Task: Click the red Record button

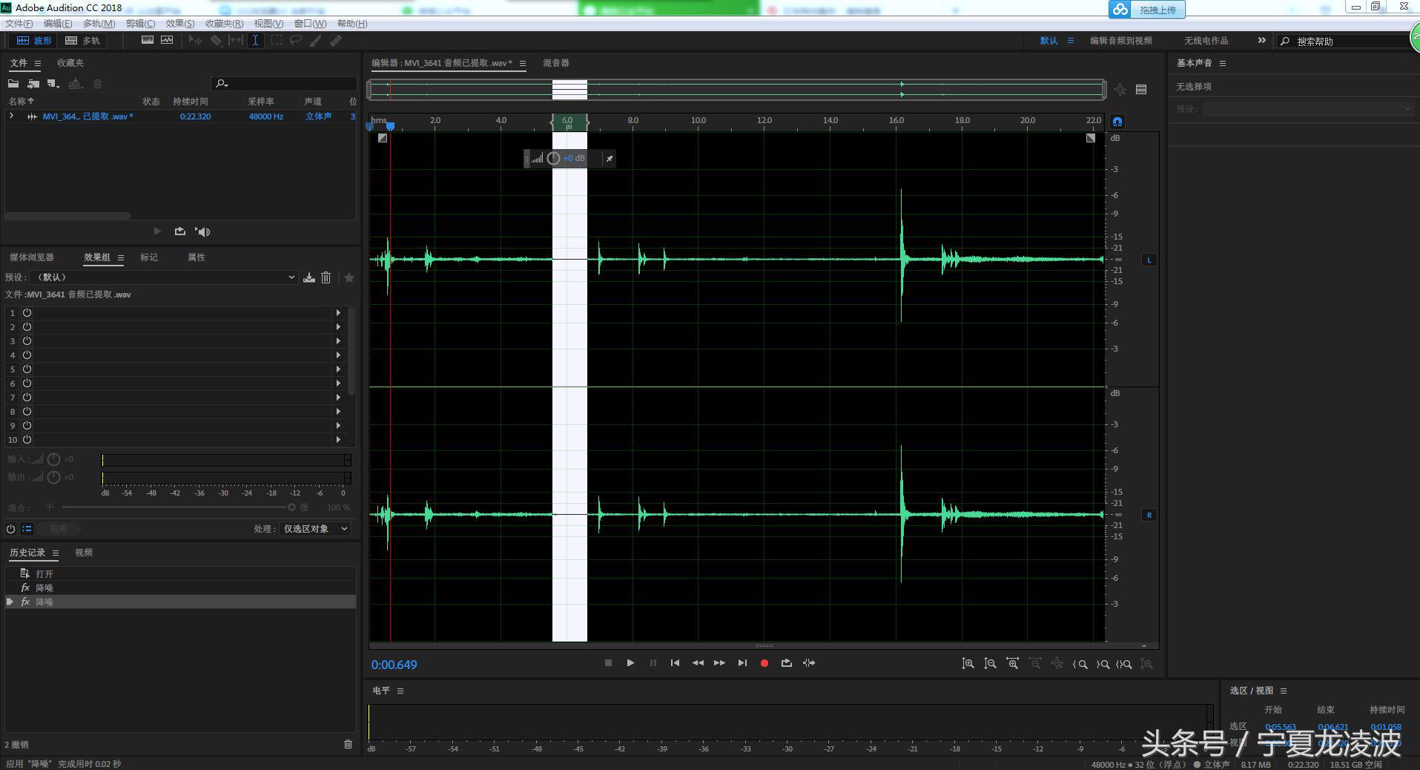Action: pos(764,663)
